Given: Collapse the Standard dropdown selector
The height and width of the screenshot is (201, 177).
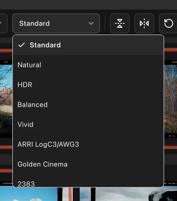Looking at the screenshot, I should point(56,23).
